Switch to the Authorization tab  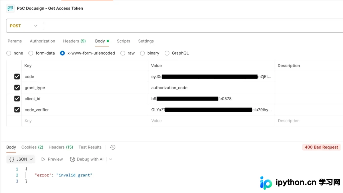point(42,41)
